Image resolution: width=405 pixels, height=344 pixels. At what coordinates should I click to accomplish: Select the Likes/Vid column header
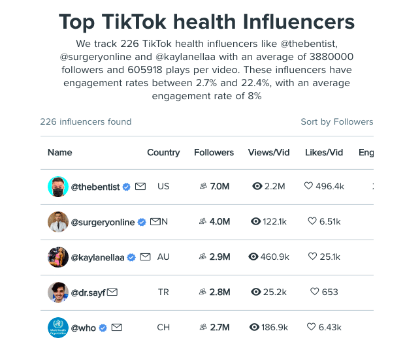tap(324, 153)
